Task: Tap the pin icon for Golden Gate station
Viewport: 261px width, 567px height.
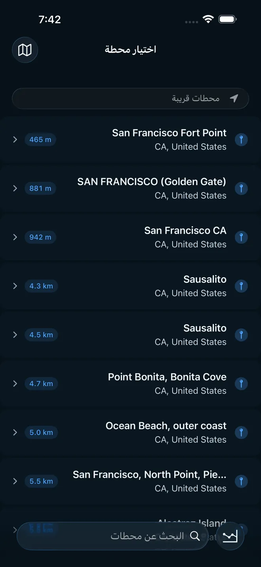Action: coord(241,188)
